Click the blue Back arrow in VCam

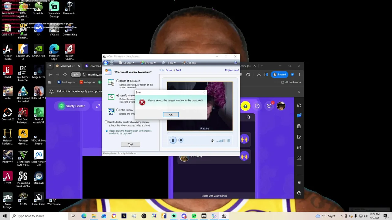(x=106, y=63)
